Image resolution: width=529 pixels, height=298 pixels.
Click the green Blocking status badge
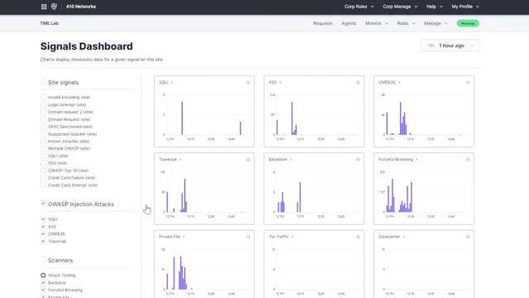468,23
